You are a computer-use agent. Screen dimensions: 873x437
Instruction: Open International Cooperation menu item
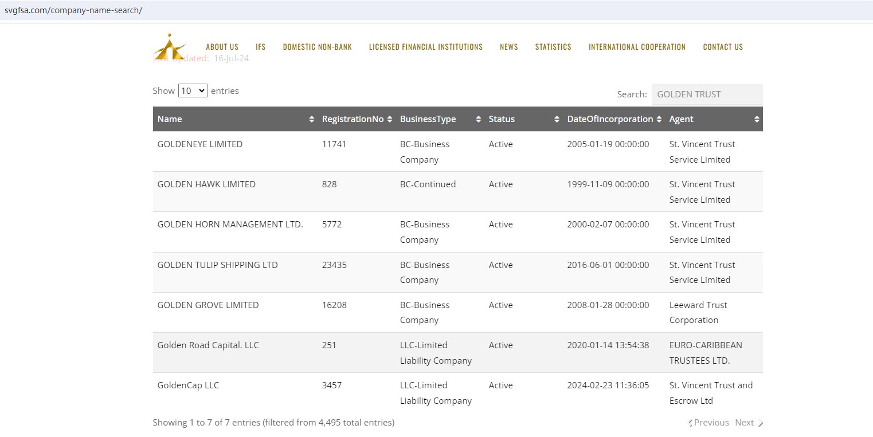[637, 47]
